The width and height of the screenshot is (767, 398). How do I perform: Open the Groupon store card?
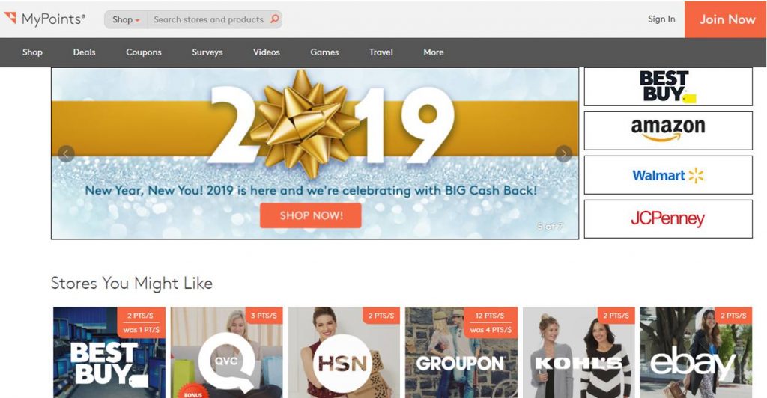[461, 352]
